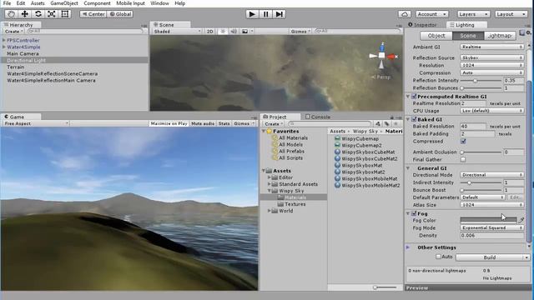Toggle scene effects image icon
This screenshot has height=300, width=534.
244,32
